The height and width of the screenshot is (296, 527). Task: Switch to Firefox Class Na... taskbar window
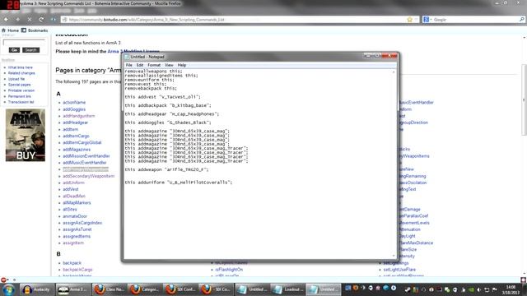click(x=109, y=289)
